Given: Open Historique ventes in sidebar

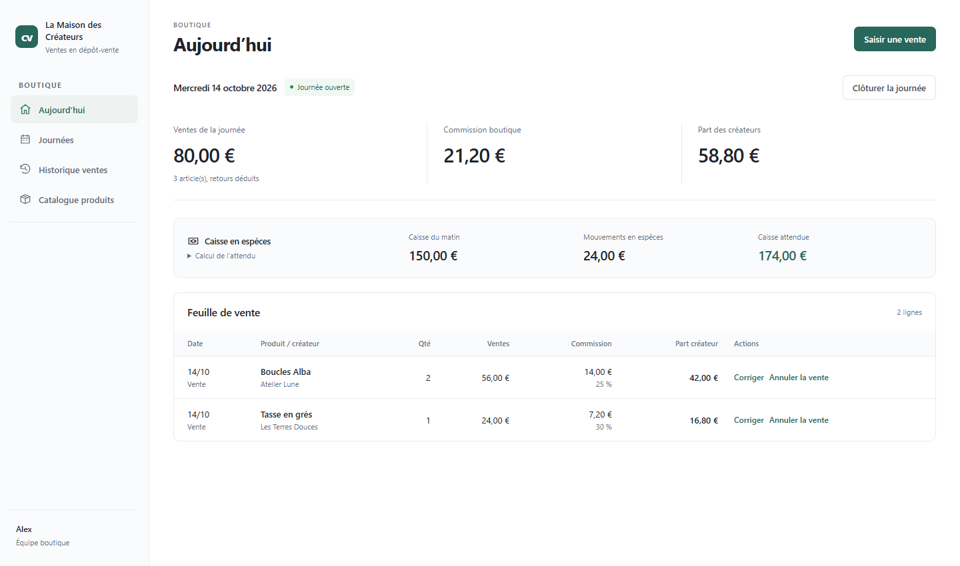Looking at the screenshot, I should [x=74, y=169].
